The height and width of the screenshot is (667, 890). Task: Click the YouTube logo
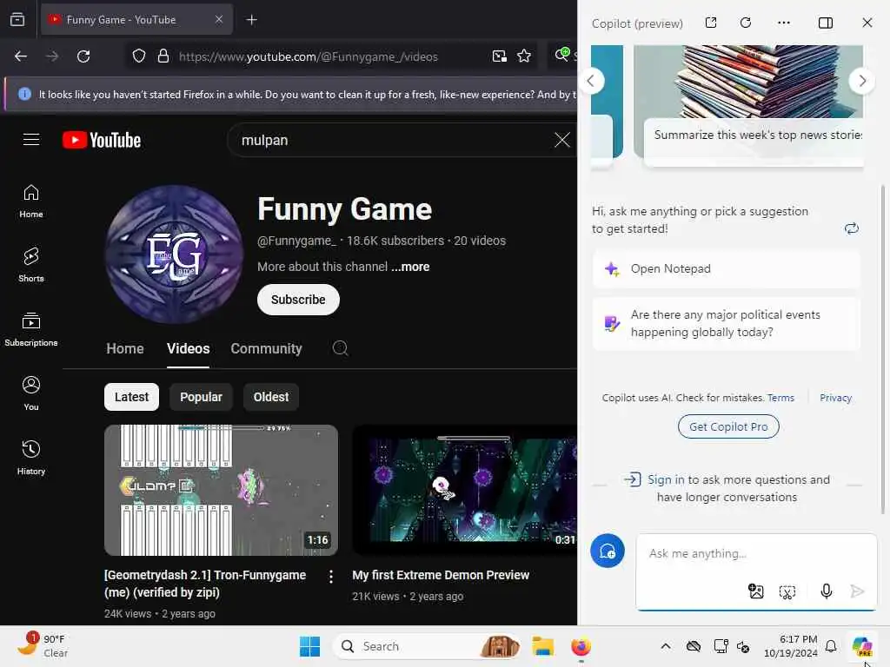[102, 140]
